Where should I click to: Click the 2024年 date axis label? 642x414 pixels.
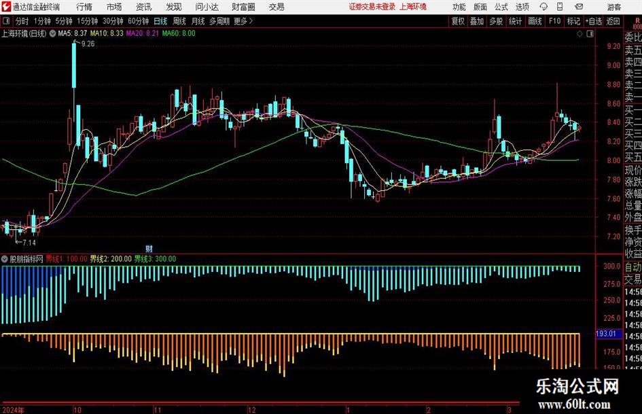click(x=14, y=410)
